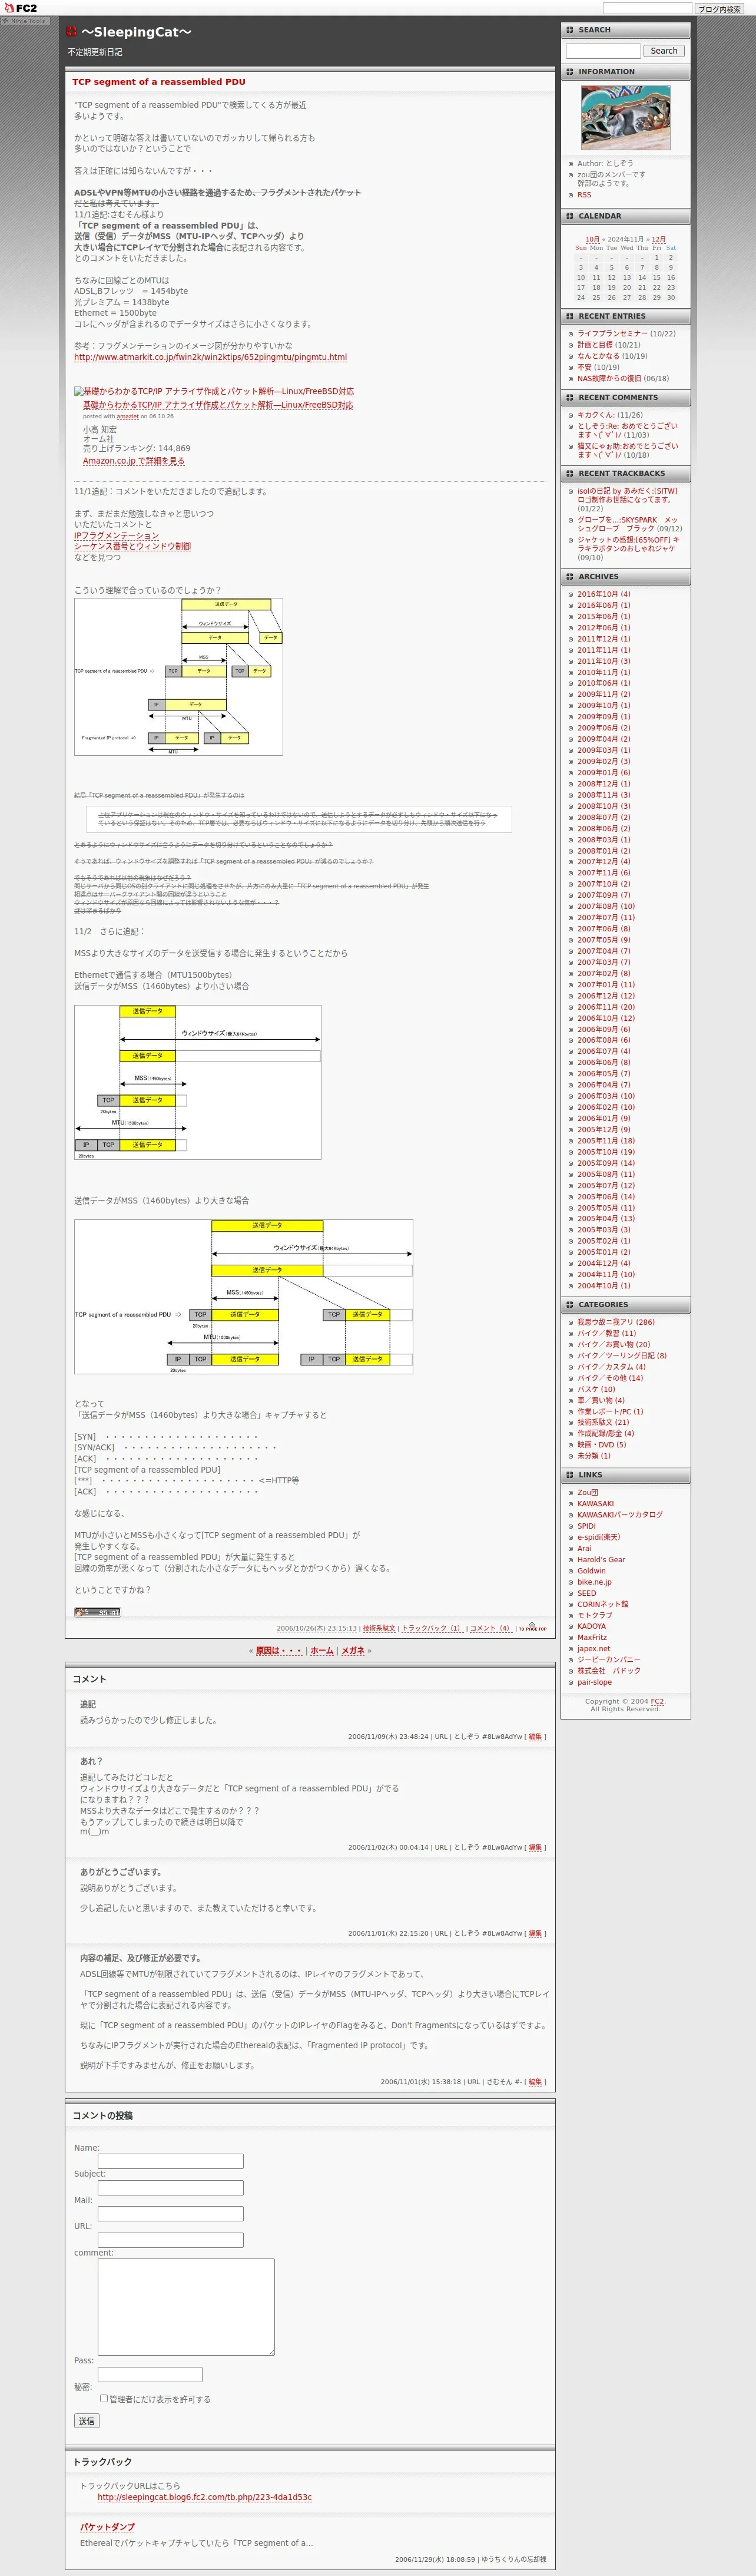
Task: Click the red icon beside SleepingCat title
Action: click(72, 32)
